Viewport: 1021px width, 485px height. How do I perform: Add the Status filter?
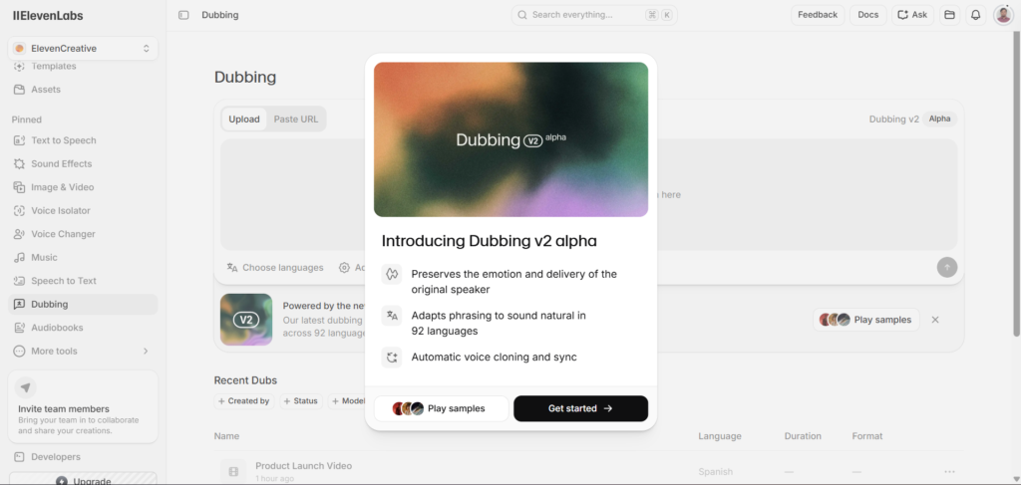click(301, 401)
